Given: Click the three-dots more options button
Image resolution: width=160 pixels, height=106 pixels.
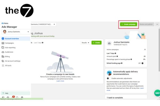Looking at the screenshot, I should tap(157, 24).
